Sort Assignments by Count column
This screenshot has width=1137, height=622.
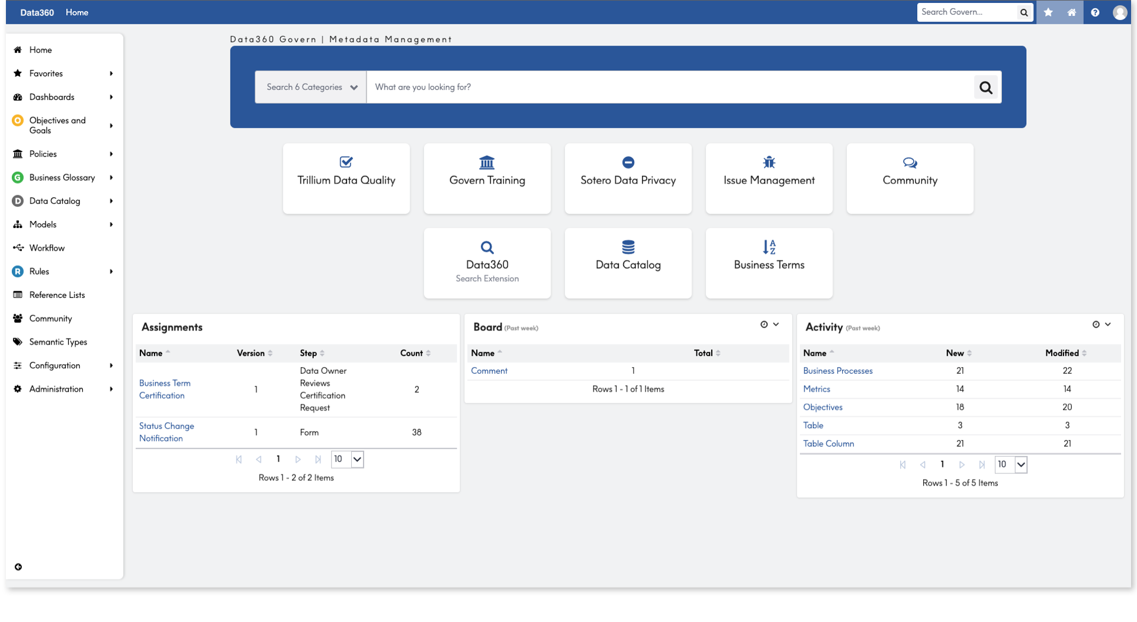(416, 353)
